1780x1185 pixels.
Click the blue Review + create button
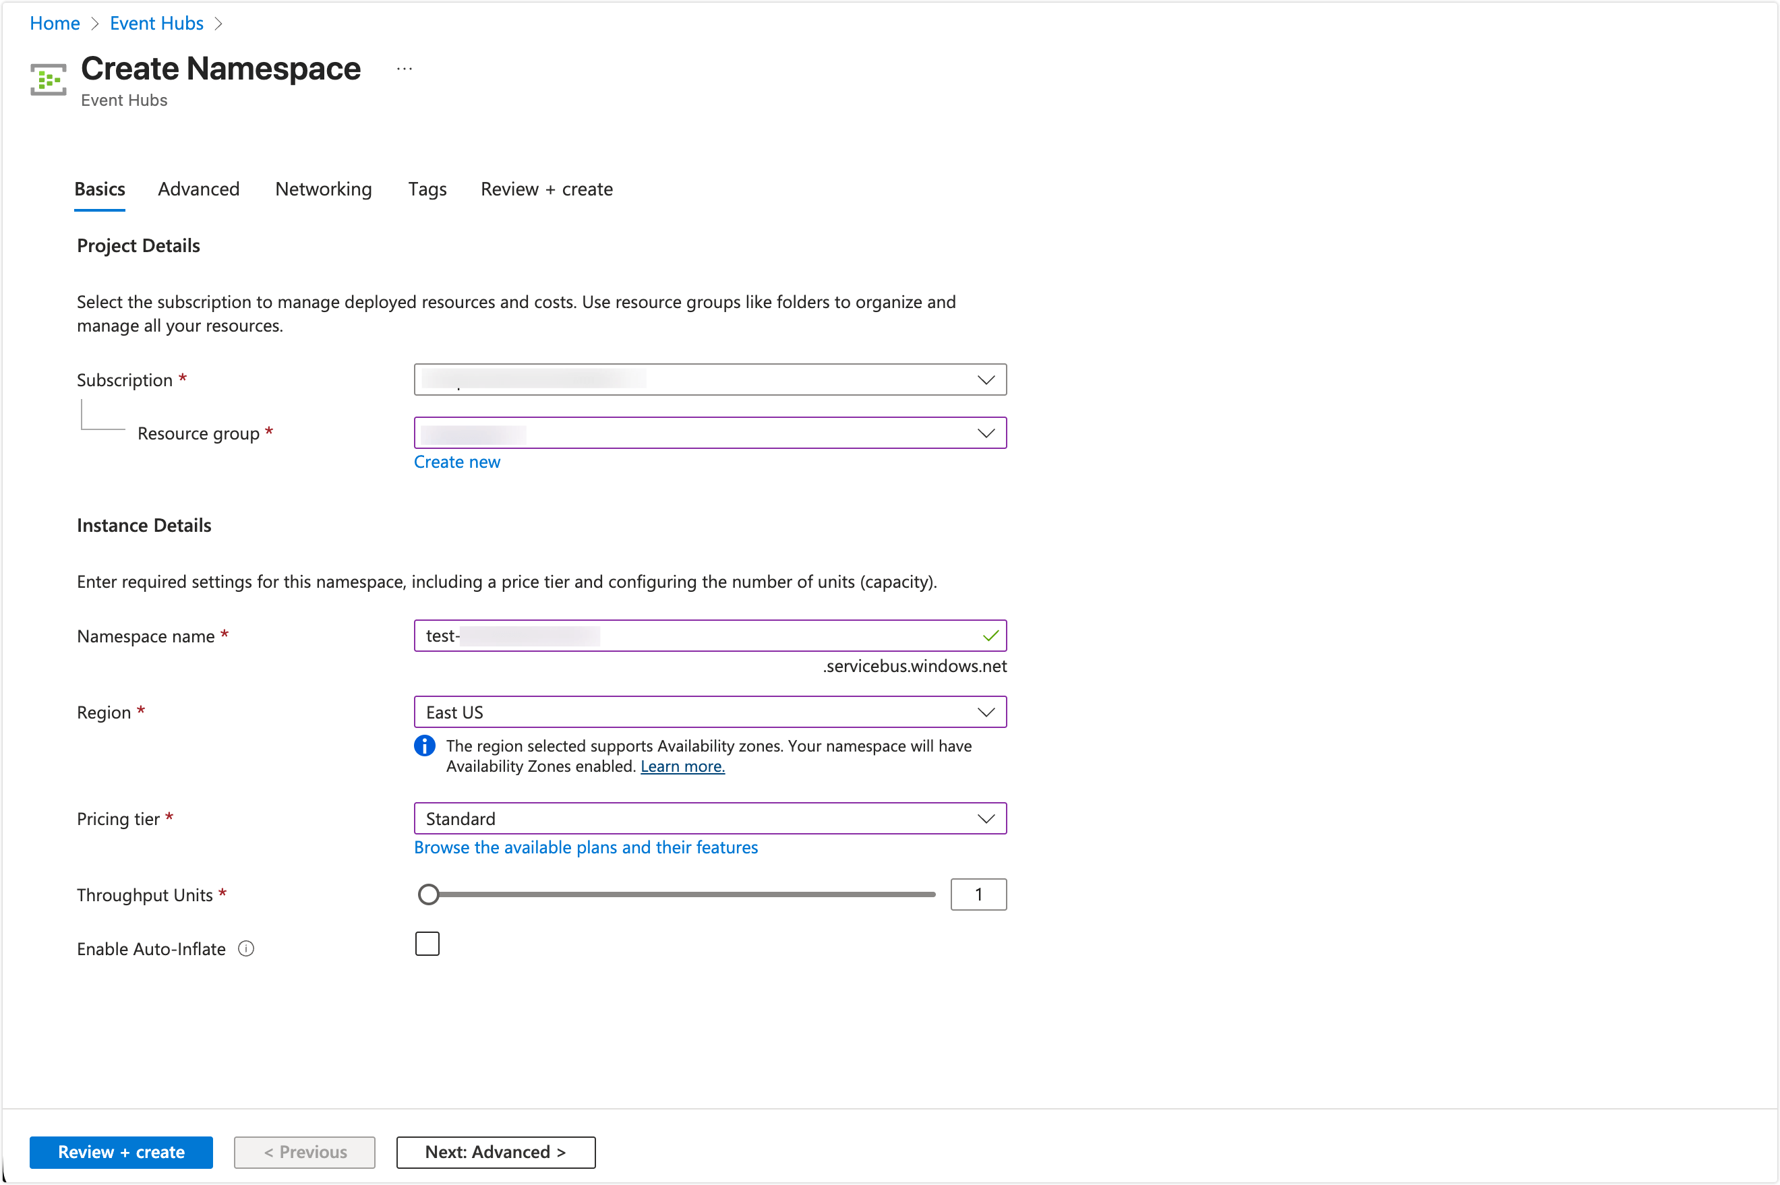coord(121,1152)
